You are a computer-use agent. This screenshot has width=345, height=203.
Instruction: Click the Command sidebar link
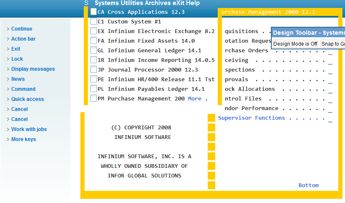pyautogui.click(x=23, y=89)
